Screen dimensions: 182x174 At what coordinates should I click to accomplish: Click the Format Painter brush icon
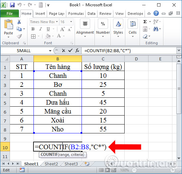(19, 36)
